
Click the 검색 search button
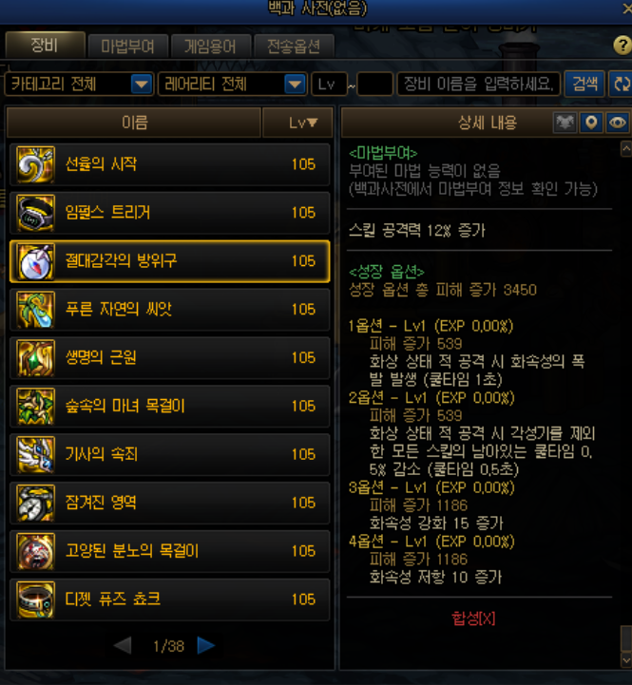tap(584, 84)
